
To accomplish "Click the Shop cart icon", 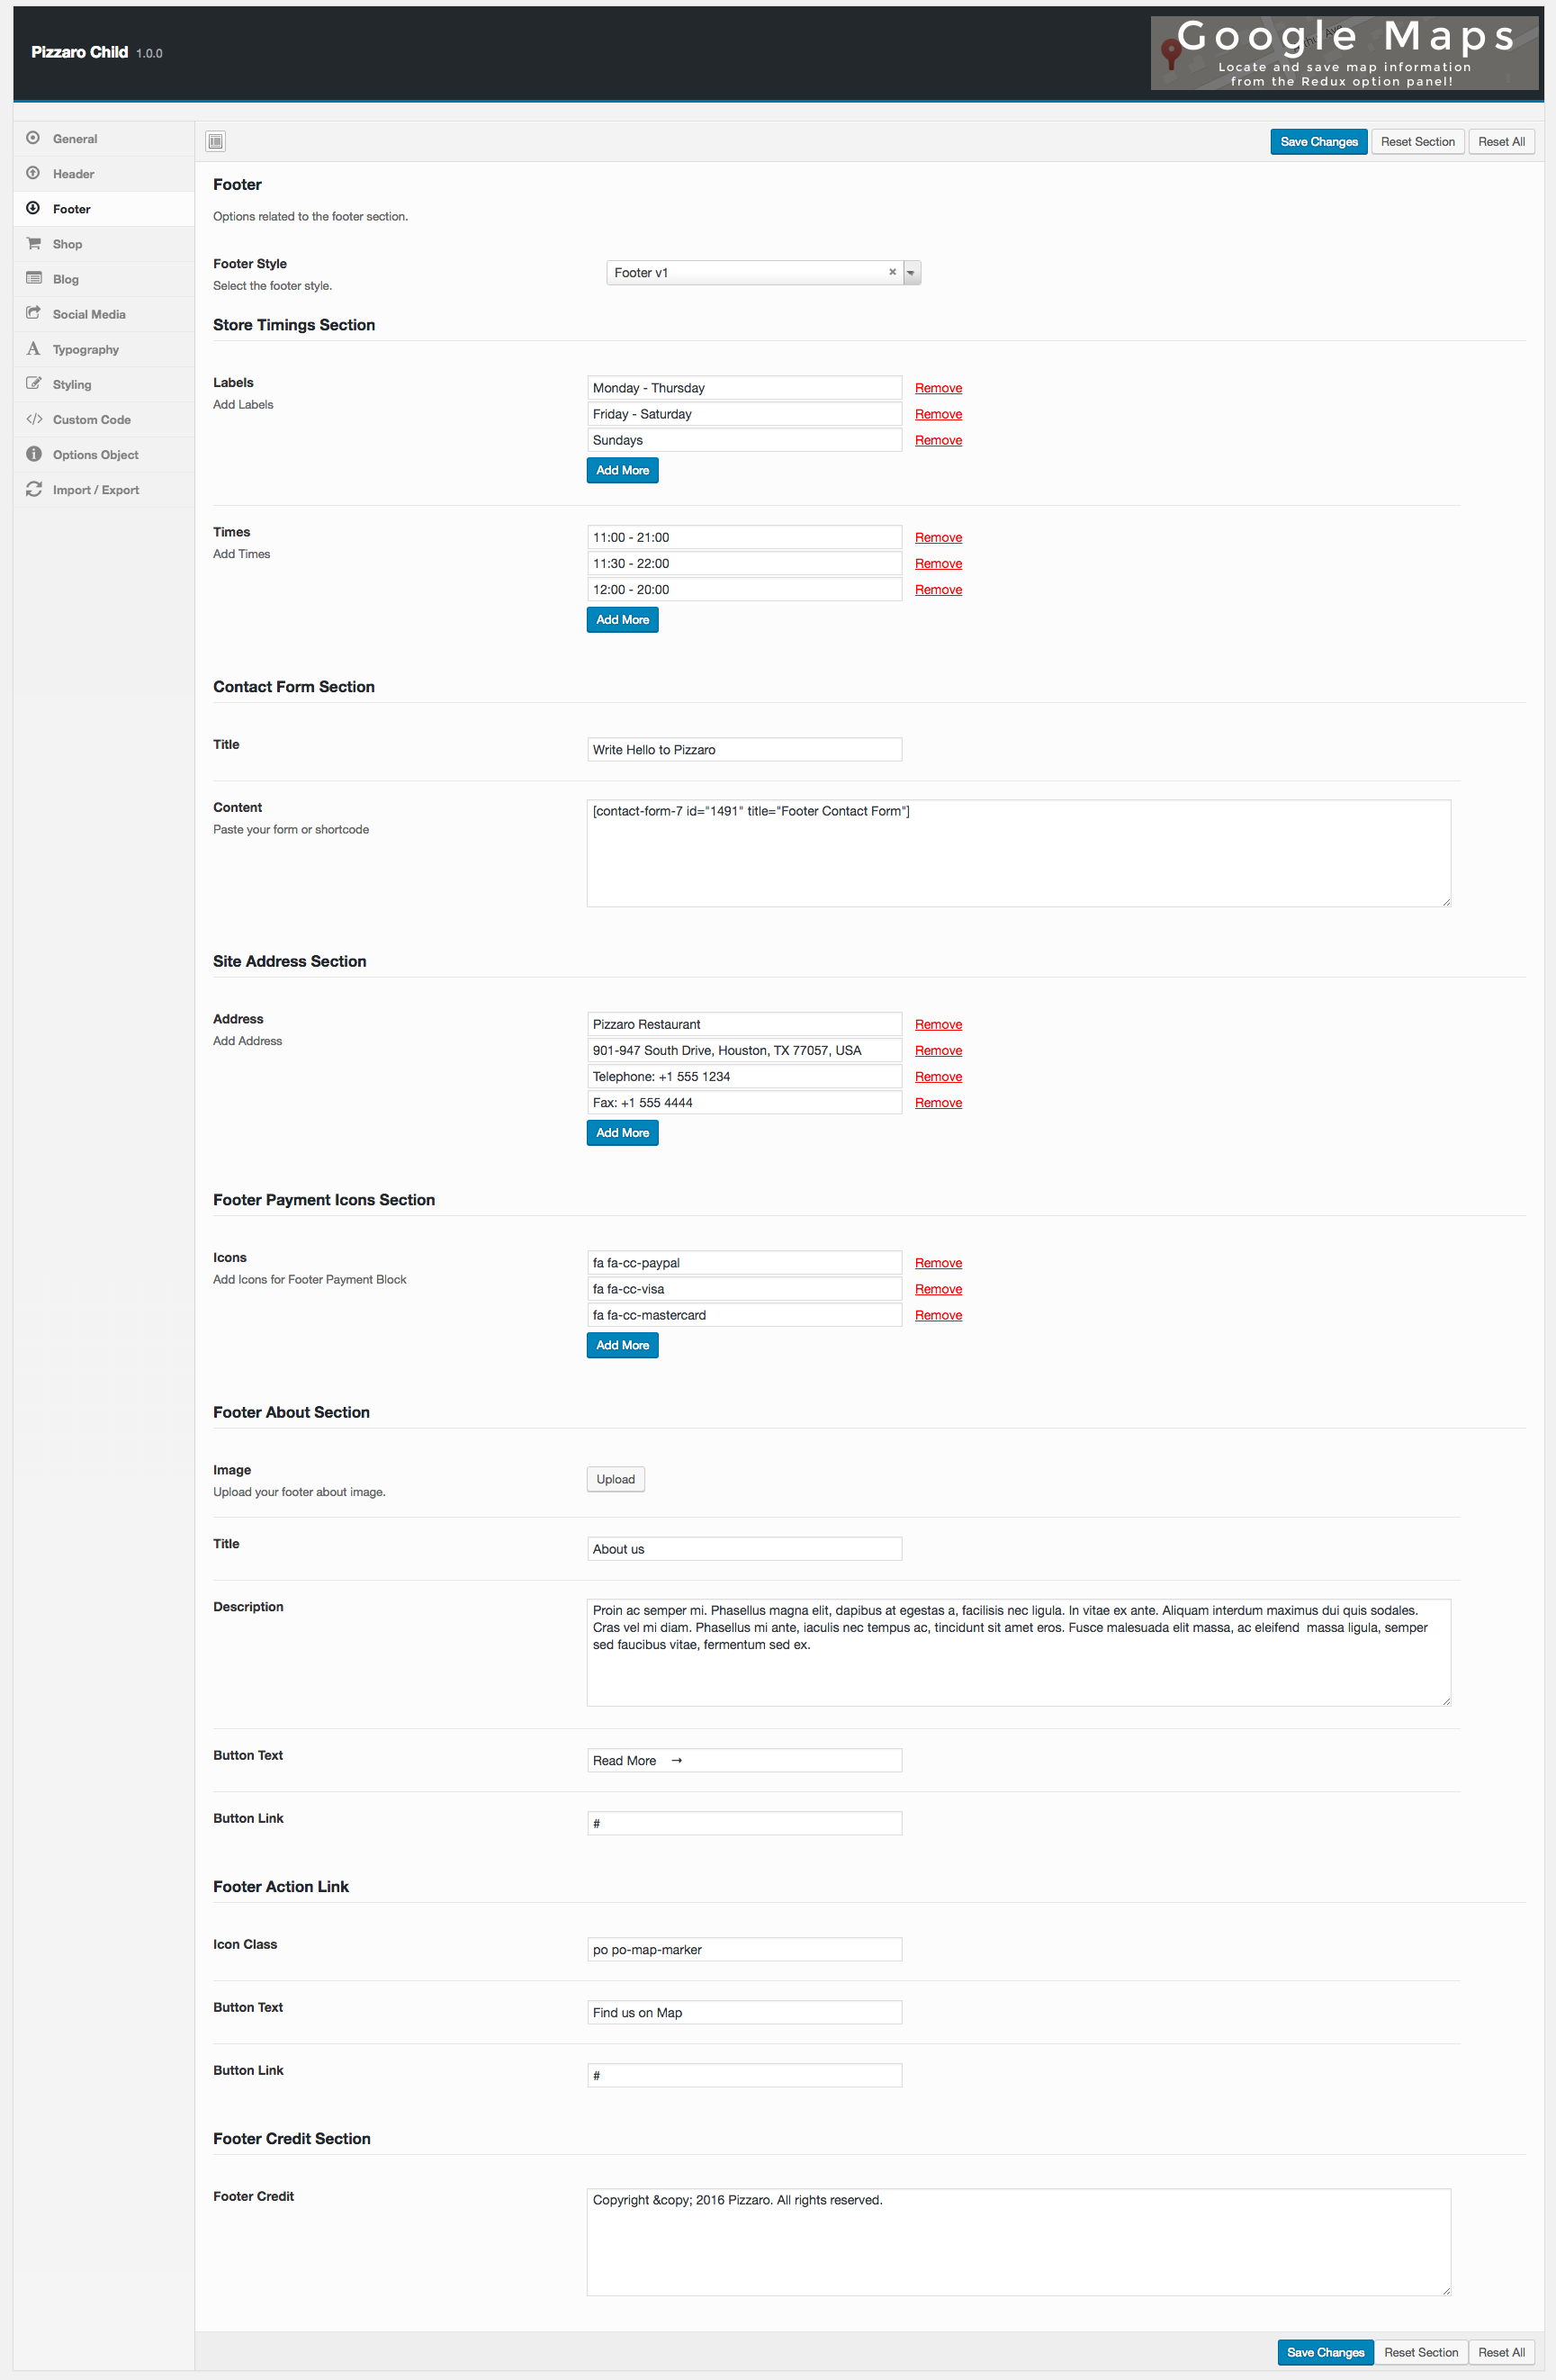I will pyautogui.click(x=33, y=243).
